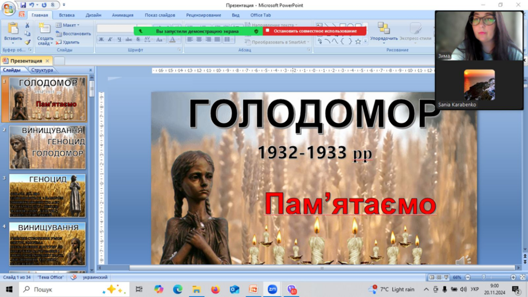
Task: Open the Анимация ribbon tab
Action: 123,15
